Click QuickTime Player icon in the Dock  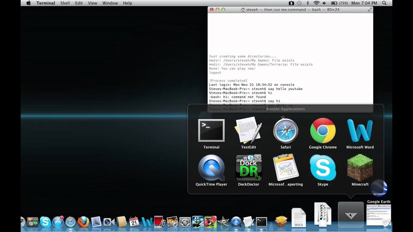(x=236, y=222)
